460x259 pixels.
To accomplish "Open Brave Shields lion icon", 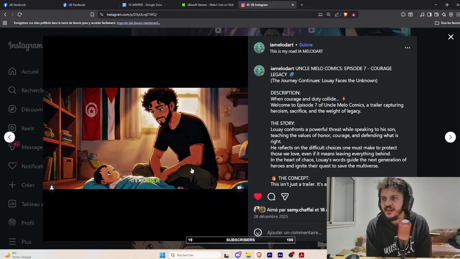I will coord(345,14).
